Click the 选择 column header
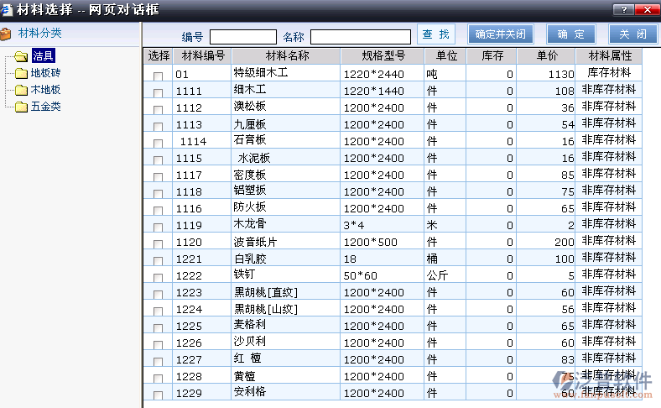The image size is (661, 408). click(x=159, y=55)
